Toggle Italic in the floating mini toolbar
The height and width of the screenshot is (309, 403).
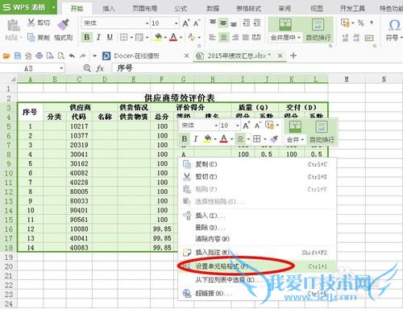196,138
